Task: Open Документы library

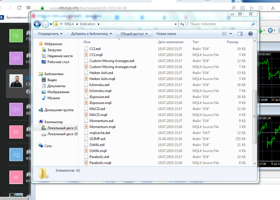Action: 56,86
